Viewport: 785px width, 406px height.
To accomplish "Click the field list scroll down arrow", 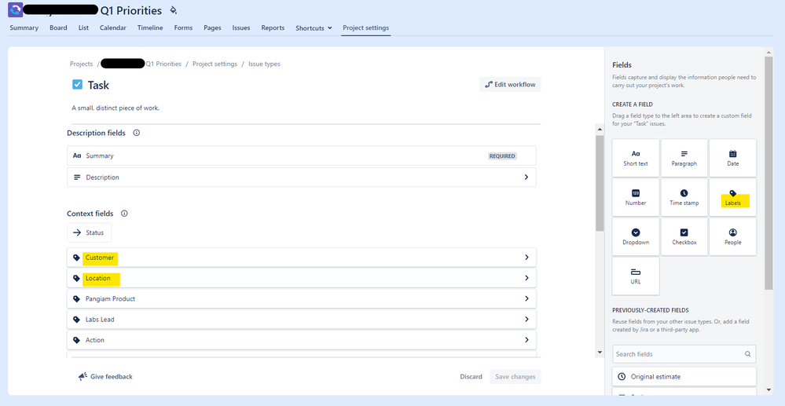I will (600, 353).
